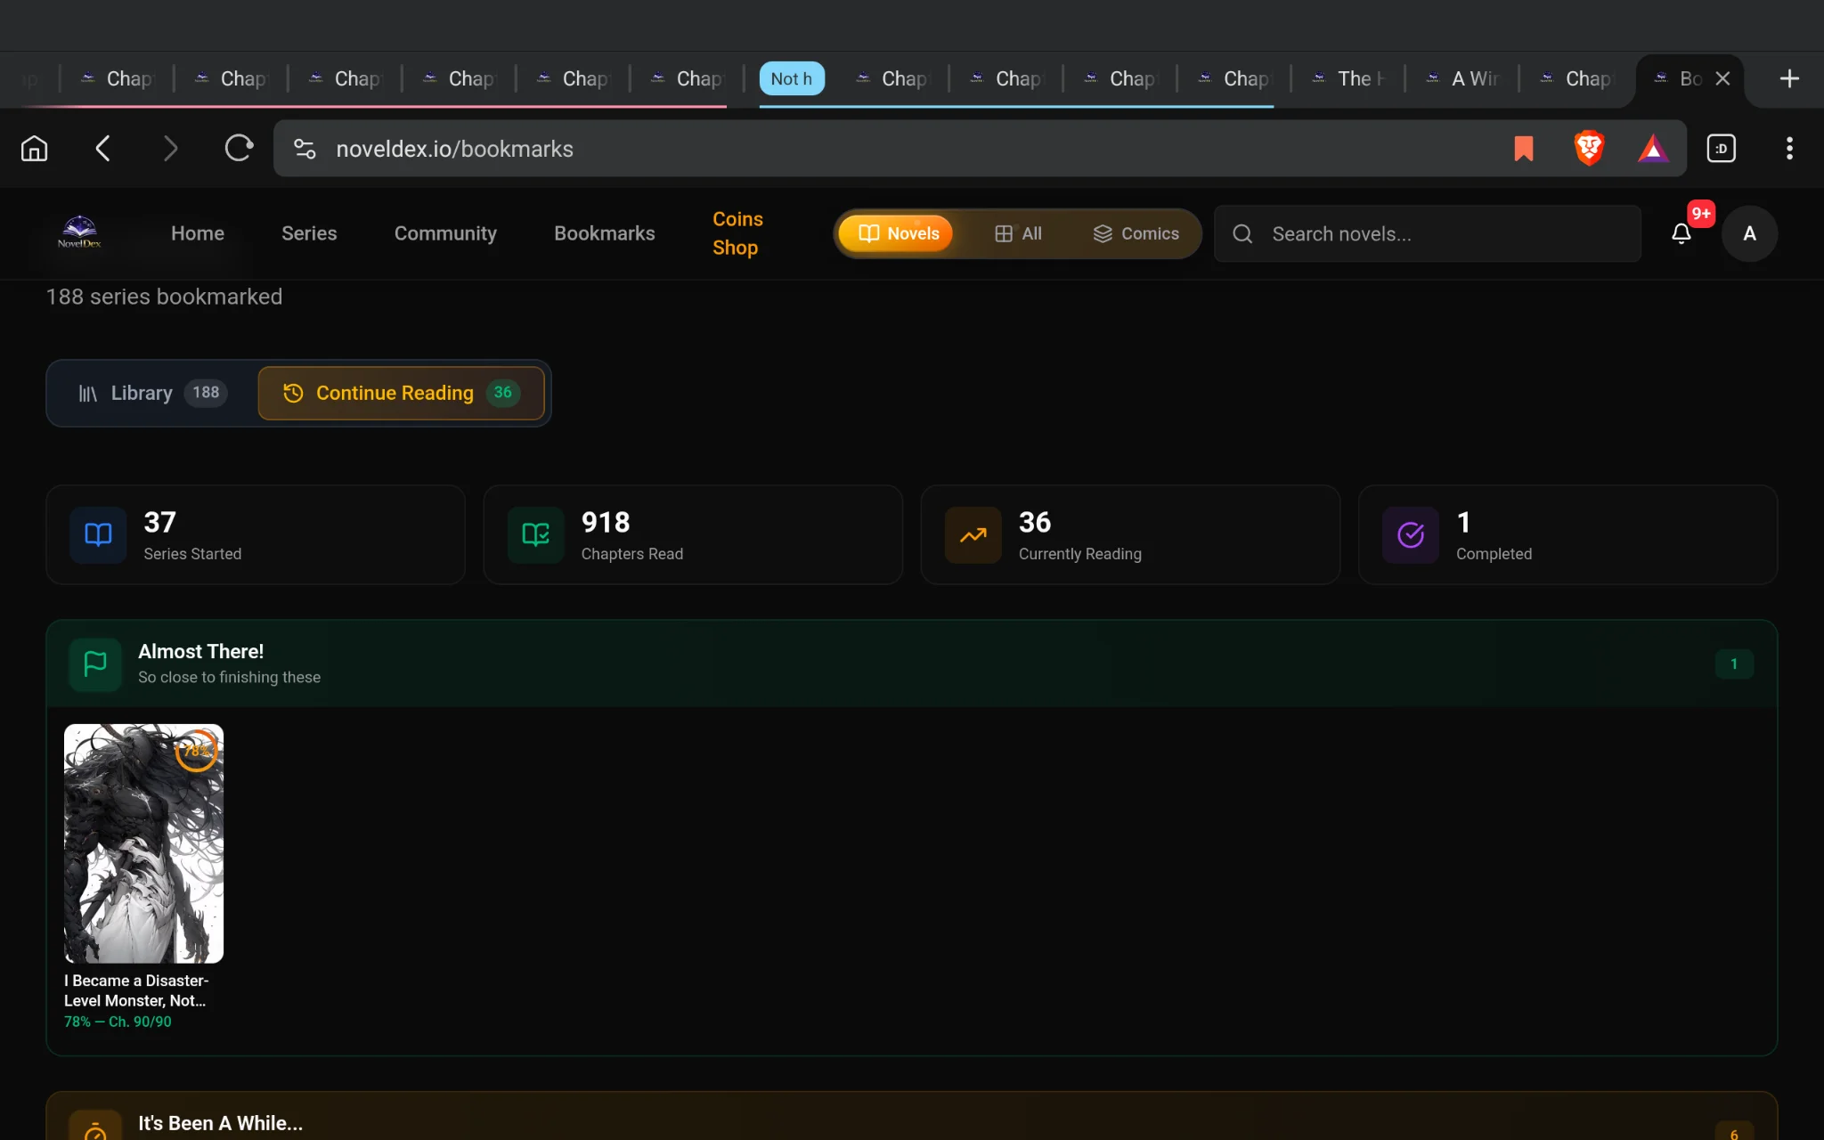Open the Bookmarks nav link
This screenshot has height=1140, width=1824.
[605, 233]
